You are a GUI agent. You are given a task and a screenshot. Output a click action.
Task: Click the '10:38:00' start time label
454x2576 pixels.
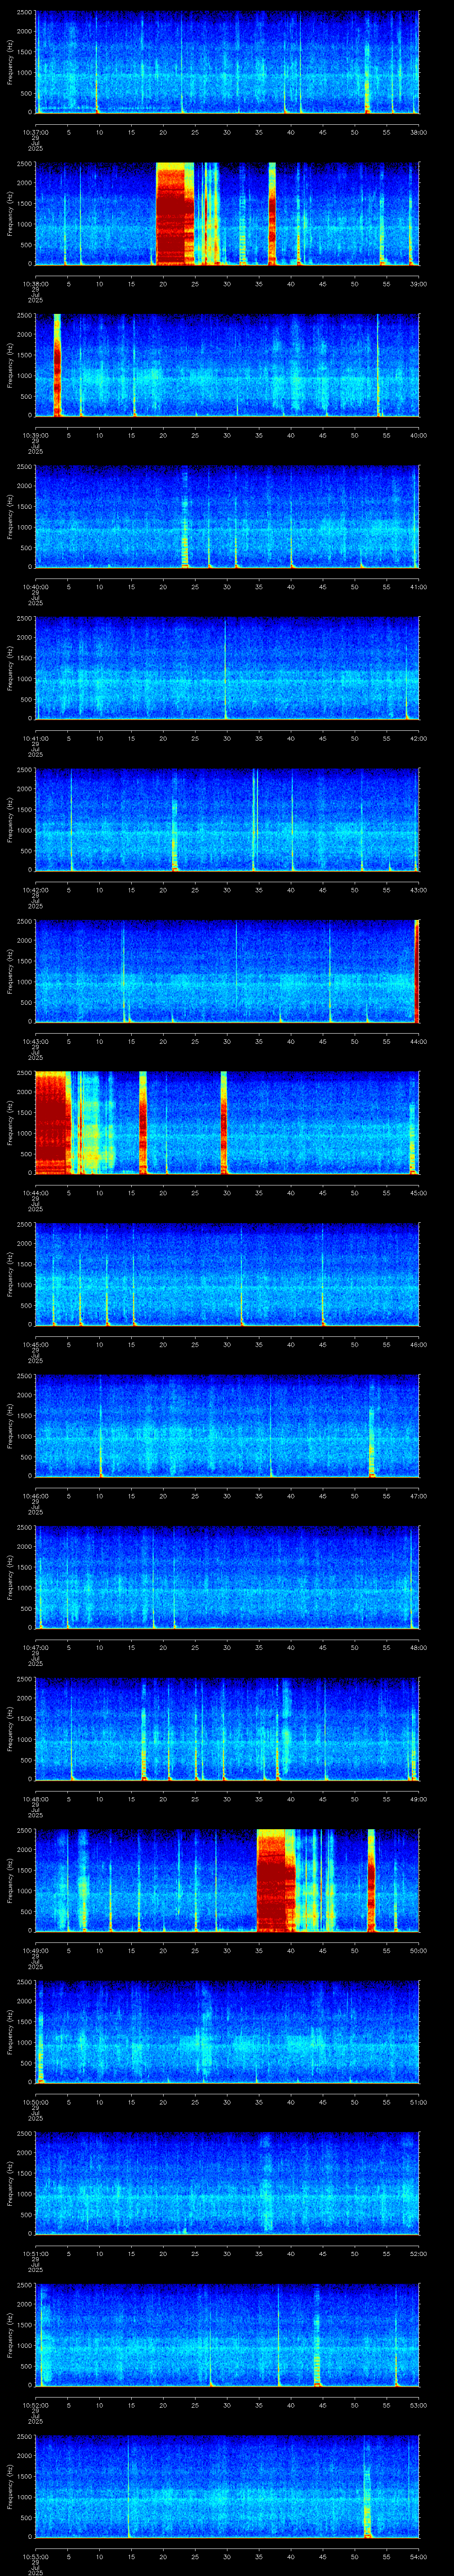(35, 284)
